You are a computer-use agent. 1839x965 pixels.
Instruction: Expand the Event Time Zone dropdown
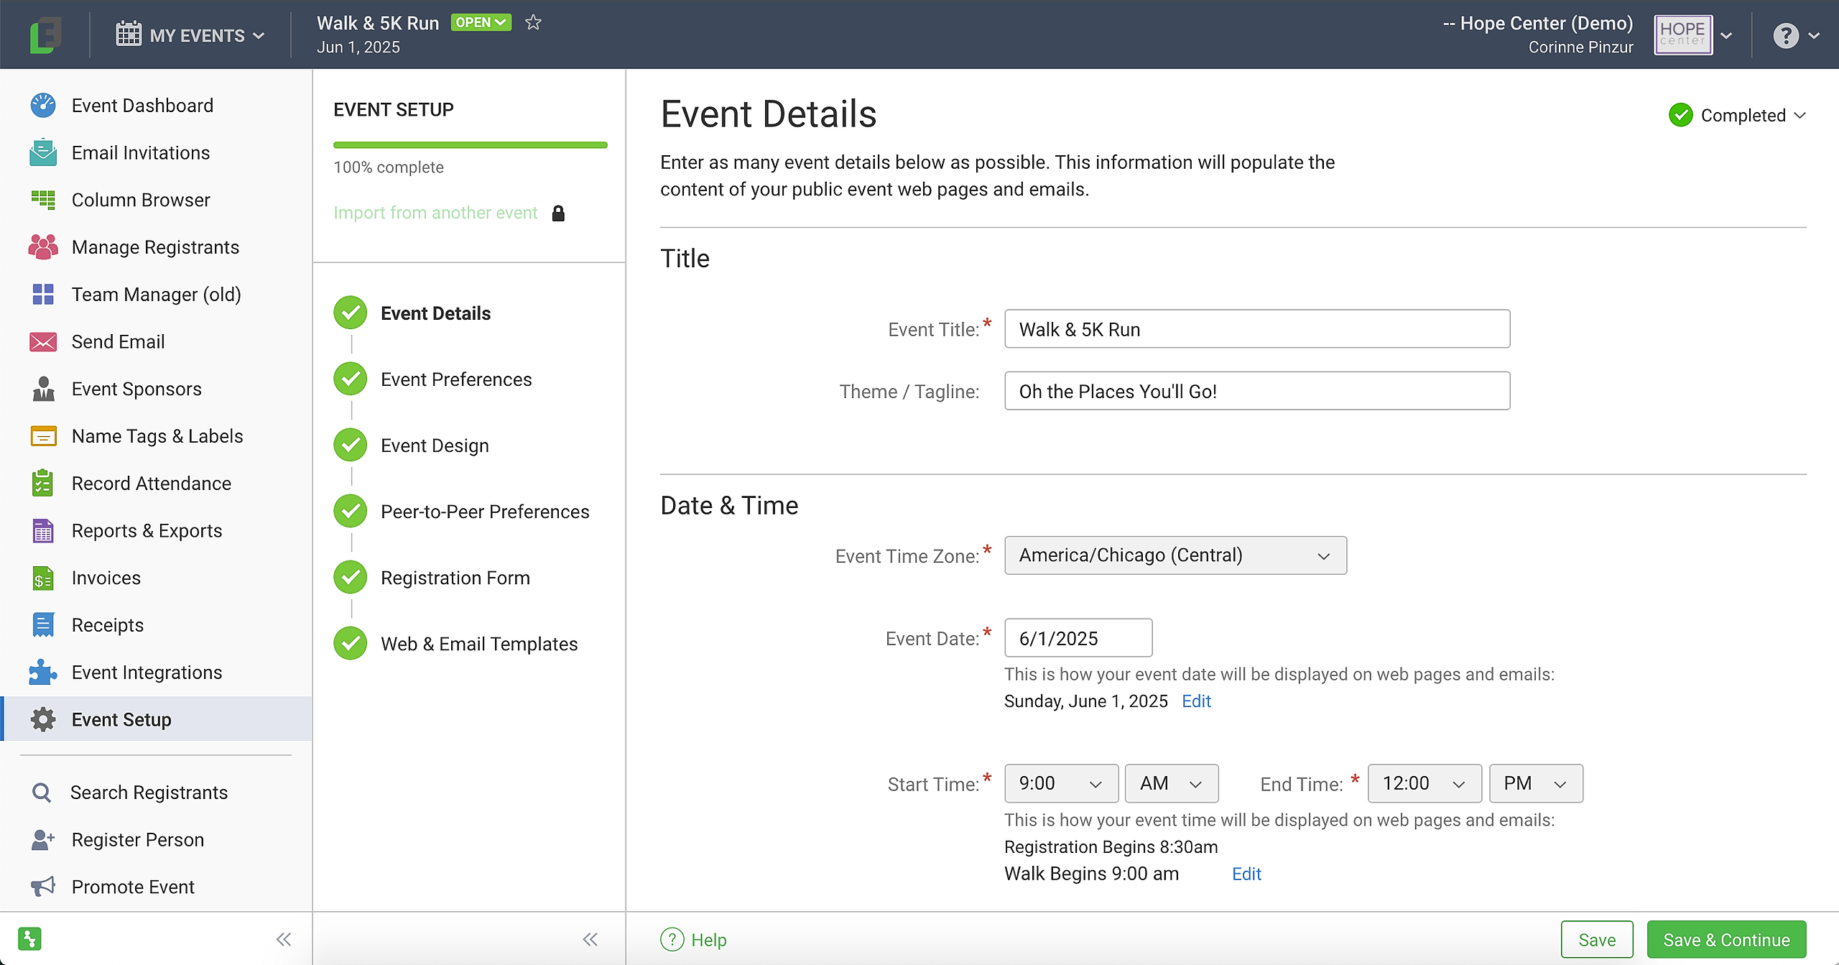click(1175, 555)
